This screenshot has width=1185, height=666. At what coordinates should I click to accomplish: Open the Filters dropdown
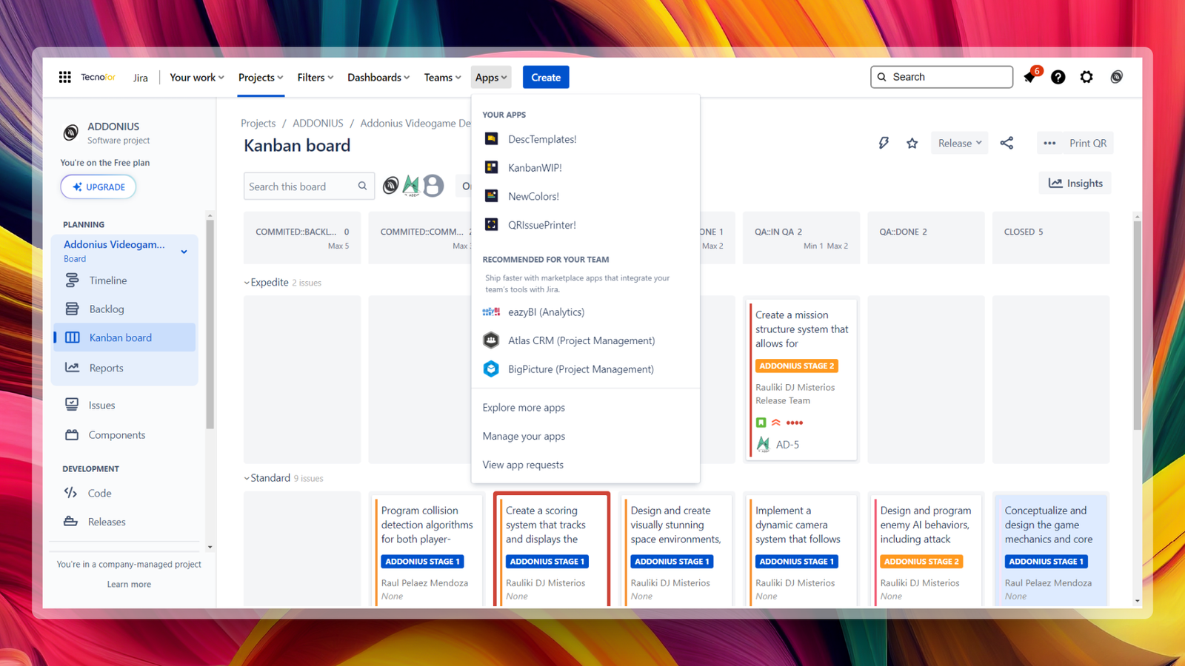[x=315, y=77]
